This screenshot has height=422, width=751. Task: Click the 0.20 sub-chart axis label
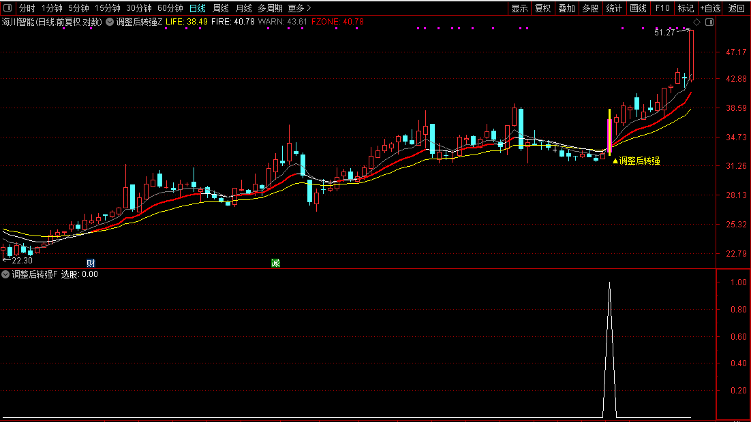coord(739,391)
